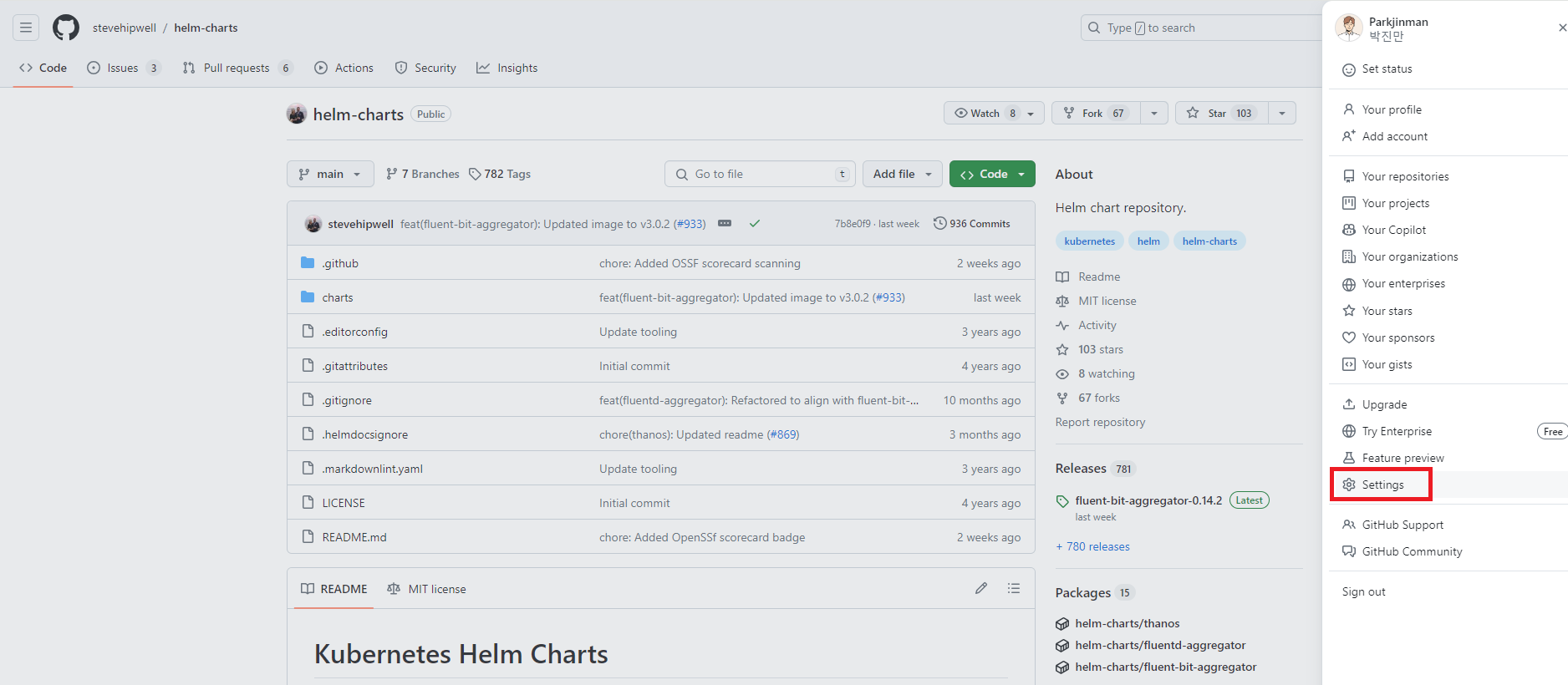Image resolution: width=1568 pixels, height=685 pixels.
Task: Expand commit message ellipsis button
Action: [x=725, y=223]
